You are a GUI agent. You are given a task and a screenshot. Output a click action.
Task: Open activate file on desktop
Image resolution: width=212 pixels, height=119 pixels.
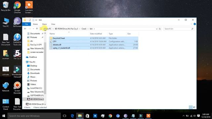pyautogui.click(x=6, y=71)
